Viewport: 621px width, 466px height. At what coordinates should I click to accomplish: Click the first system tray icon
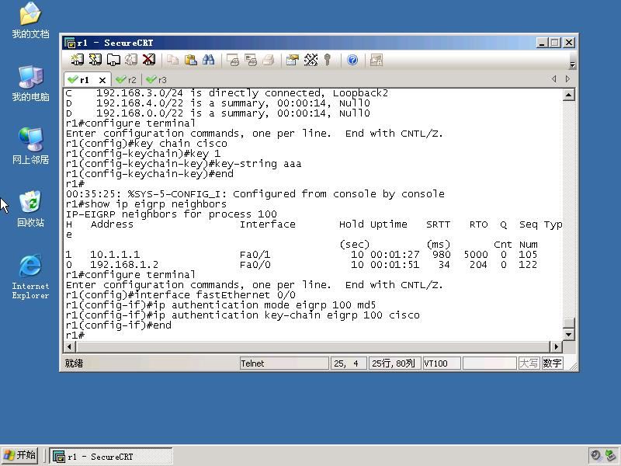pyautogui.click(x=595, y=456)
